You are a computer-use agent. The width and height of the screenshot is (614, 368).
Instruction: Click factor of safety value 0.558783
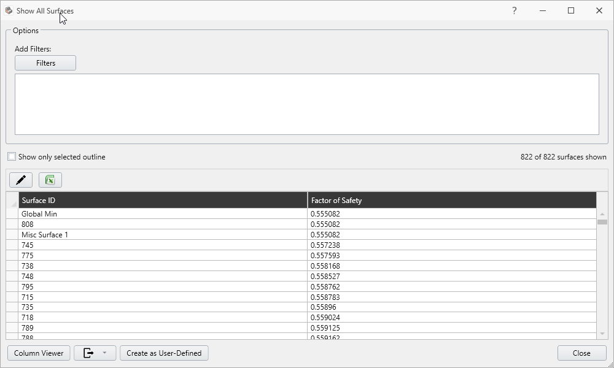pos(325,297)
